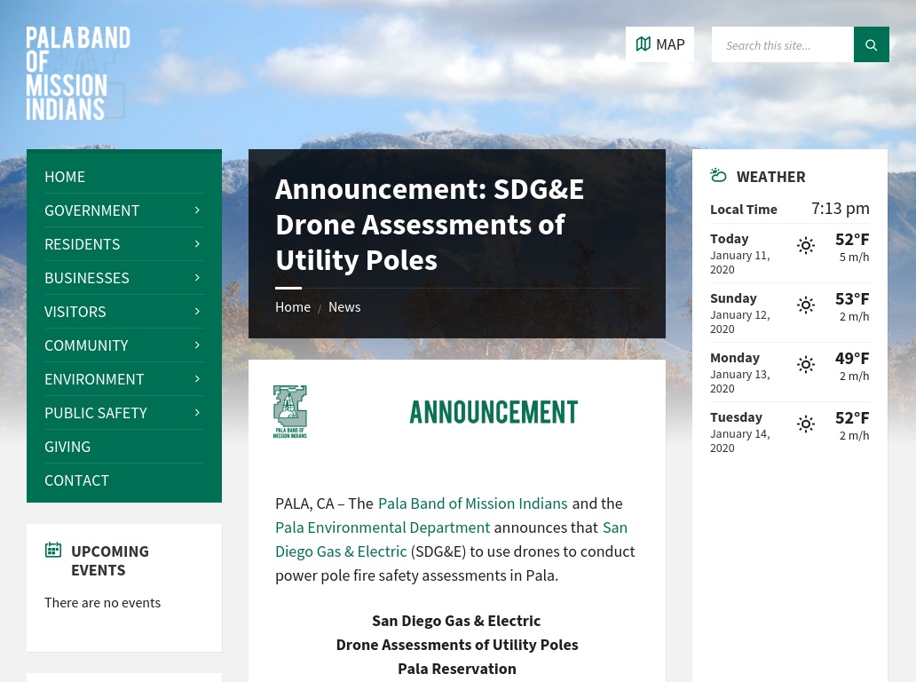Click the upcoming events calendar icon
The height and width of the screenshot is (682, 916).
point(53,551)
